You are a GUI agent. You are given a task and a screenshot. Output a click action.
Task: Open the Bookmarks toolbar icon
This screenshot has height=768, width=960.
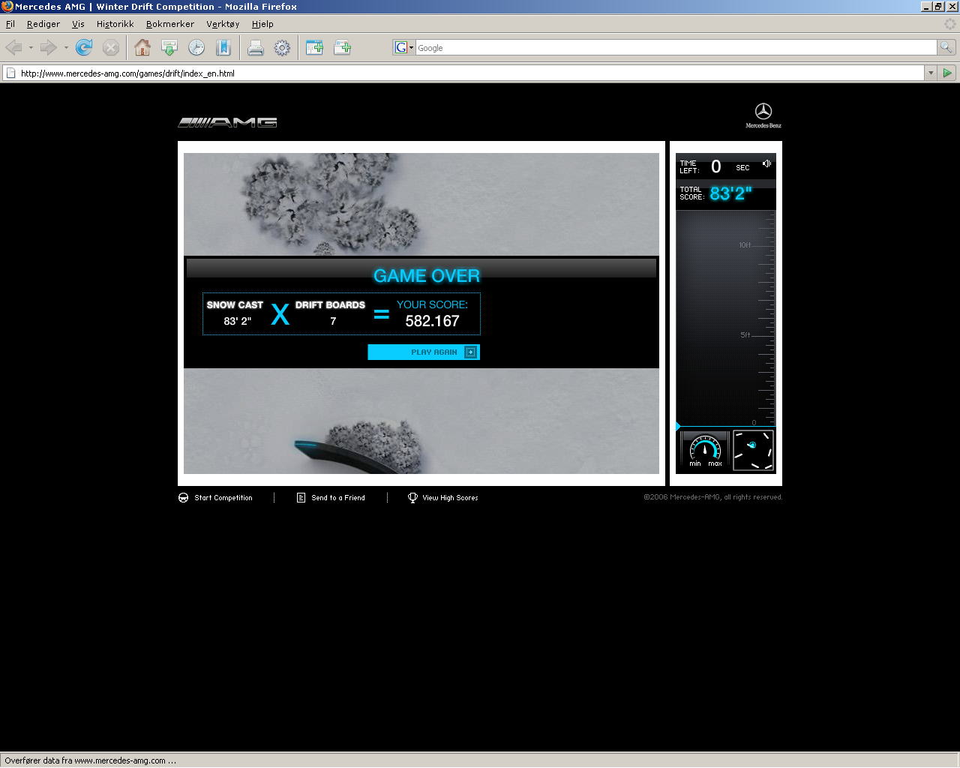[x=223, y=48]
